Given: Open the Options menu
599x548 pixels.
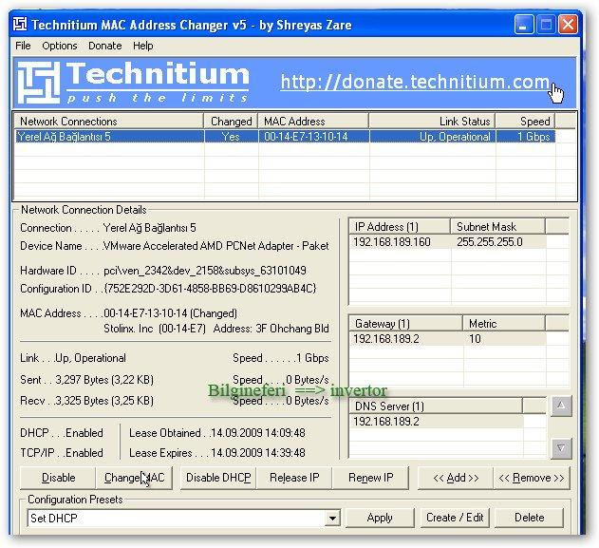Looking at the screenshot, I should click(60, 46).
